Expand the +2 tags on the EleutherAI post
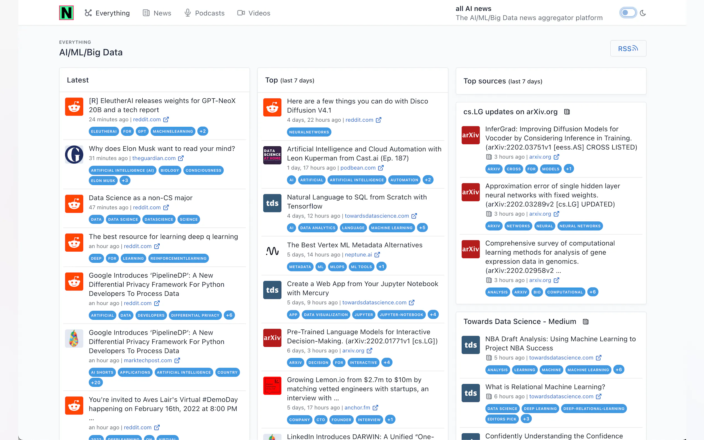Screen dimensions: 704x440 click(203, 131)
